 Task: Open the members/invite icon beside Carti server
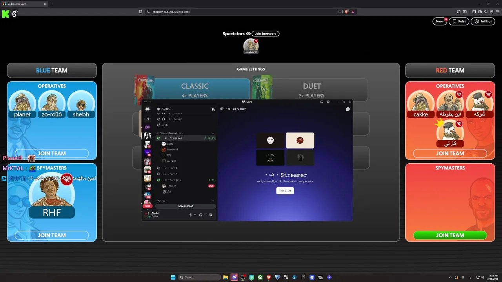click(x=213, y=109)
